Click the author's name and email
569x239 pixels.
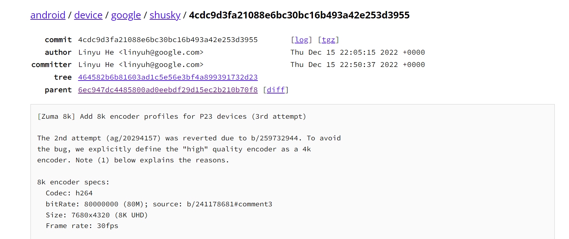click(x=141, y=52)
